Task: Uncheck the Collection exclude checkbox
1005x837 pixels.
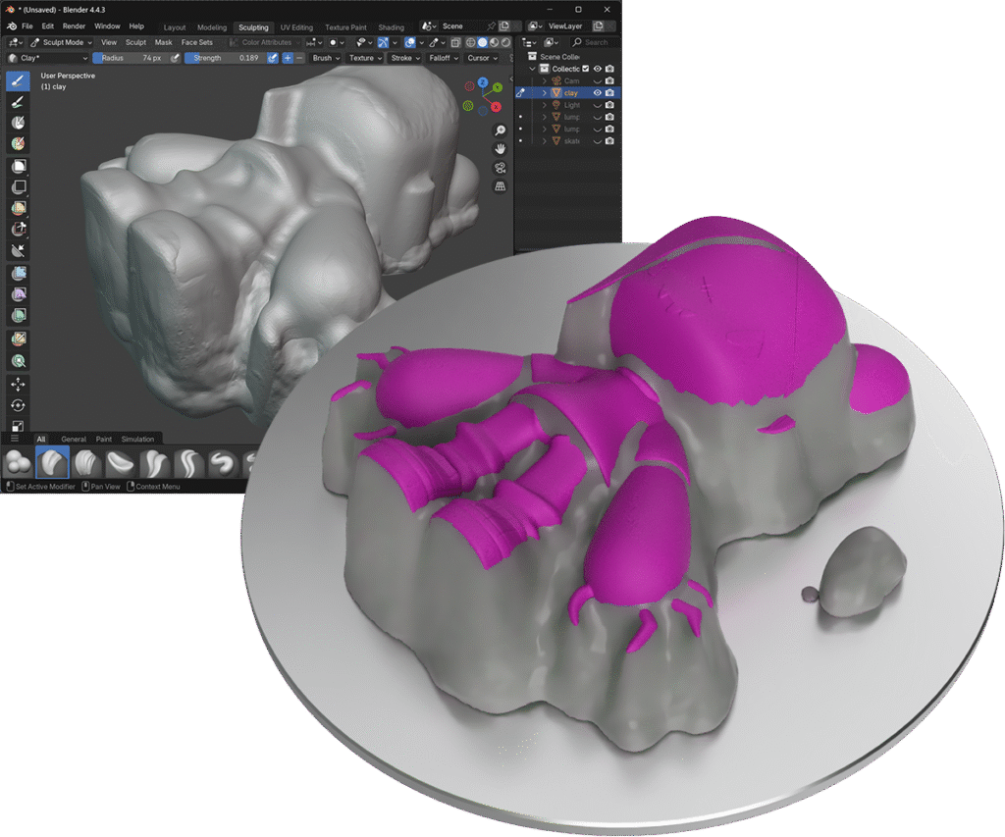Action: 585,69
